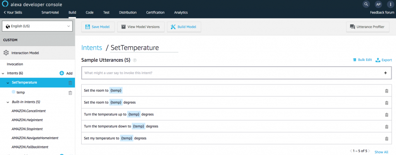Open the vertical dots options menu
The height and width of the screenshot is (155, 396).
391,4
